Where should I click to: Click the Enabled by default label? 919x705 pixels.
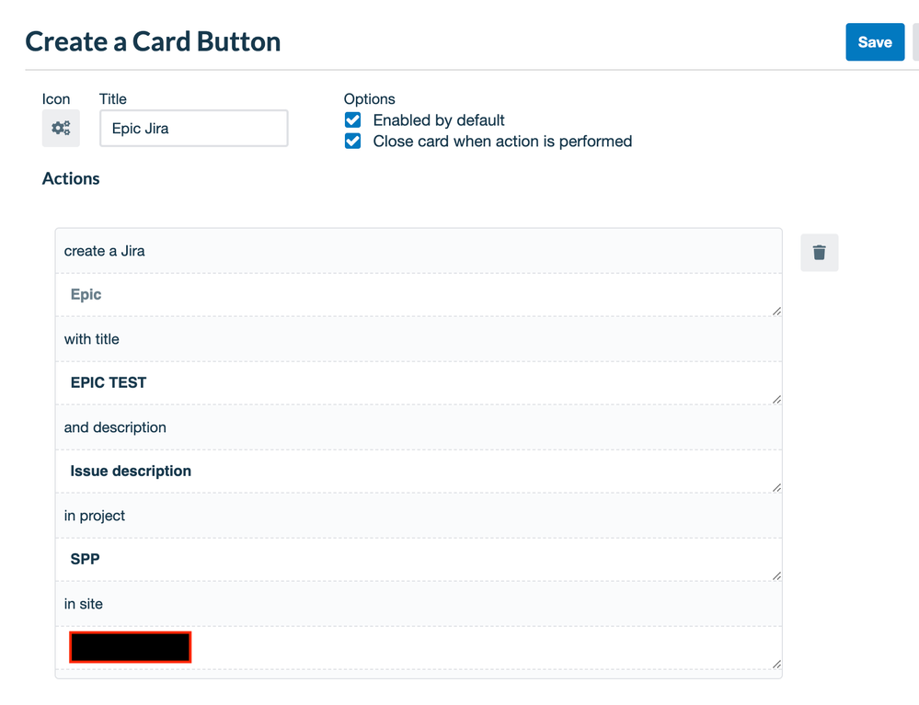pyautogui.click(x=439, y=120)
